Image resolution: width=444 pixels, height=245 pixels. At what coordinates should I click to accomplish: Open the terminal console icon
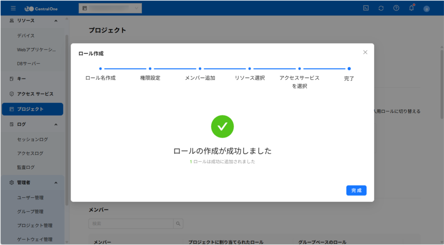(366, 8)
